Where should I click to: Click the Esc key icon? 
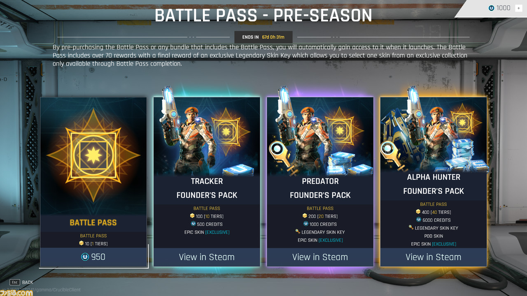click(x=14, y=282)
